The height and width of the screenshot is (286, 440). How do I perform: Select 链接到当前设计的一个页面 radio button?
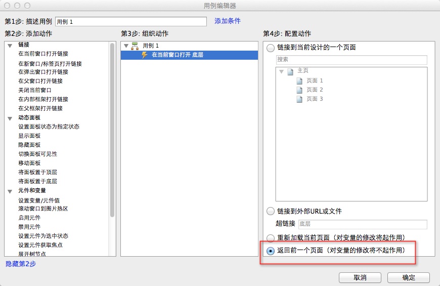(x=271, y=48)
